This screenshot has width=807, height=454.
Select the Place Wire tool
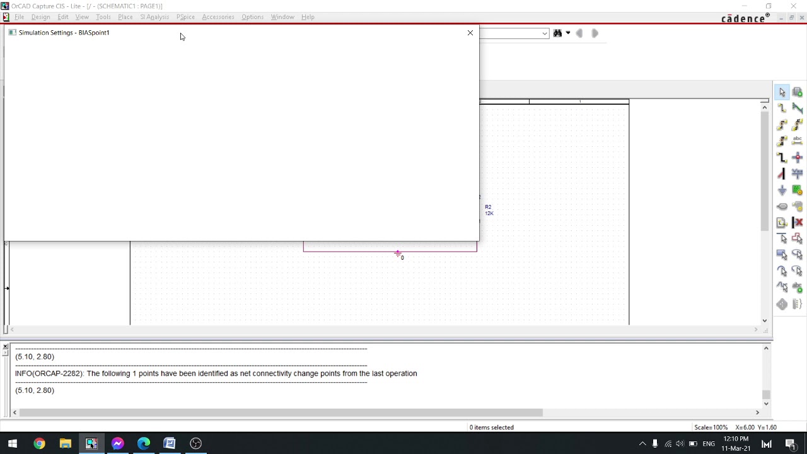(782, 108)
